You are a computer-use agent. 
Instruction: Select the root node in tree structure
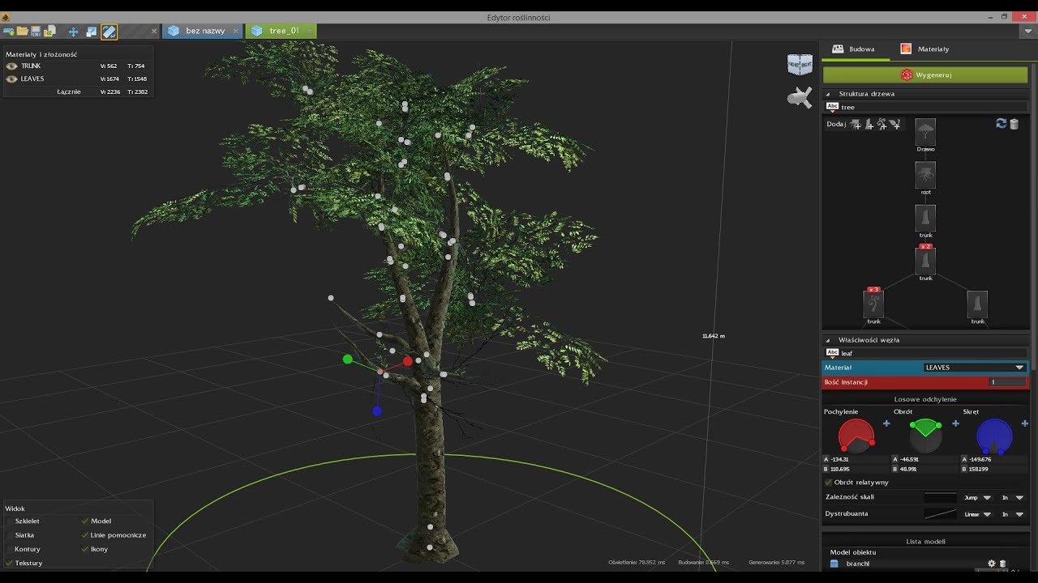[x=925, y=176]
